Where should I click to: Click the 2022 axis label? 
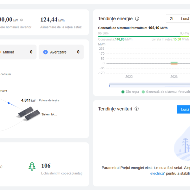point(129,77)
